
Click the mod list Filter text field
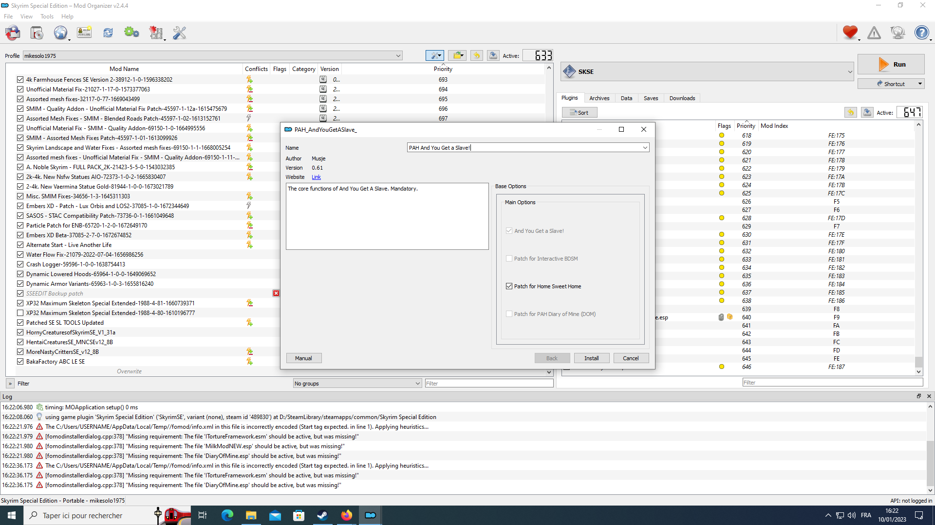tap(489, 383)
